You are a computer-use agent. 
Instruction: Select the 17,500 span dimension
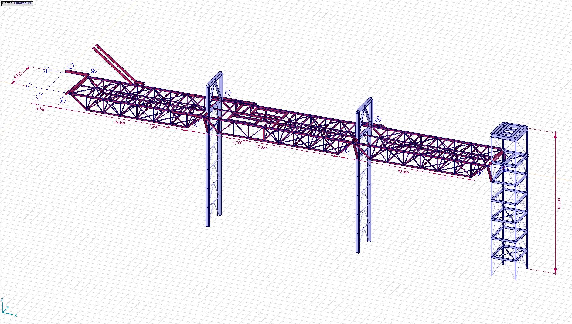[261, 147]
